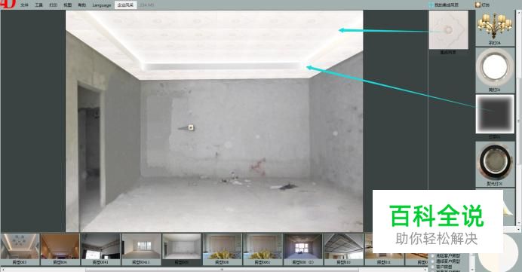The image size is (522, 272).
Task: Choose room thumbnail 房型009 (2)
Action: click(303, 249)
